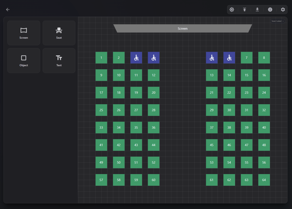The width and height of the screenshot is (292, 209).
Task: Select the wheelchair seat left of seat 7
Action: (x=229, y=58)
